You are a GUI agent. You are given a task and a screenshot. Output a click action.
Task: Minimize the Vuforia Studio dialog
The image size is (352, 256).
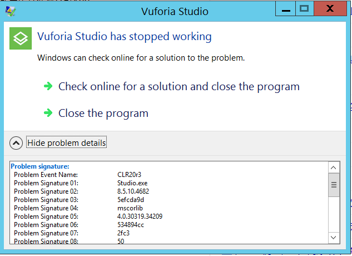(286, 9)
